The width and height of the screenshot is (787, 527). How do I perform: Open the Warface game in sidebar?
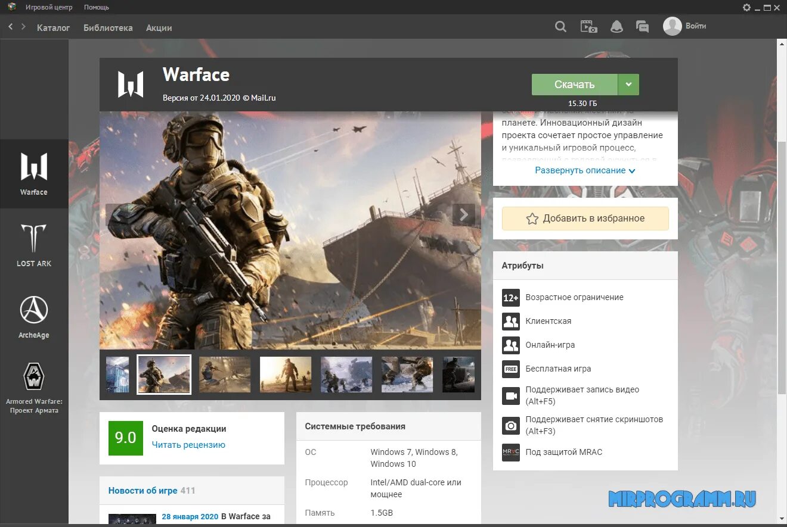34,173
